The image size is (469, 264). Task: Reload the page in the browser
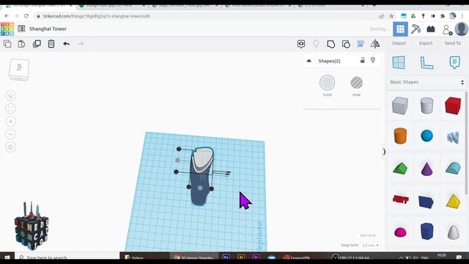point(26,16)
